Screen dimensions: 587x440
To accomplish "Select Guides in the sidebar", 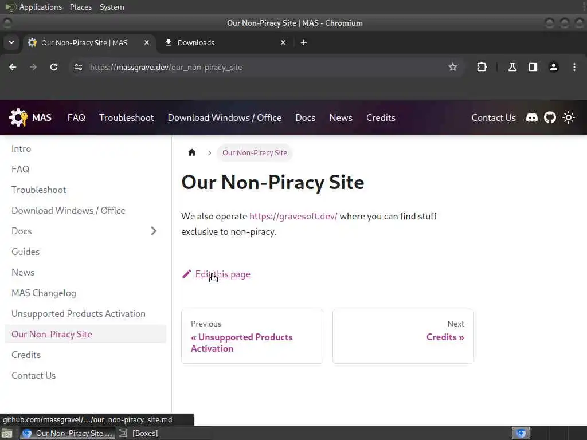I will tap(85, 252).
